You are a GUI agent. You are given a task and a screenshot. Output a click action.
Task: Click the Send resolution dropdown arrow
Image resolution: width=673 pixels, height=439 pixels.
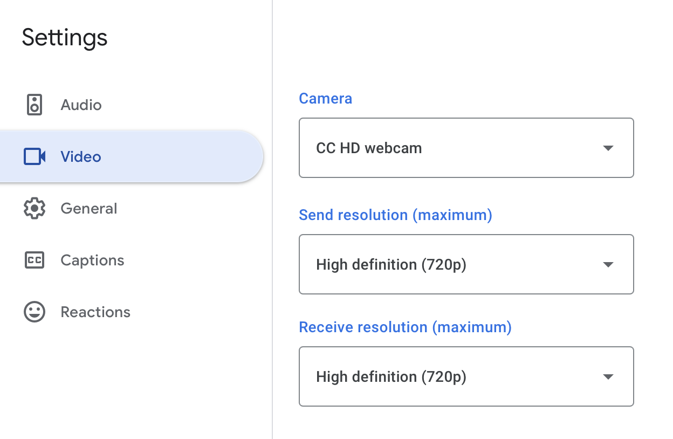coord(608,264)
